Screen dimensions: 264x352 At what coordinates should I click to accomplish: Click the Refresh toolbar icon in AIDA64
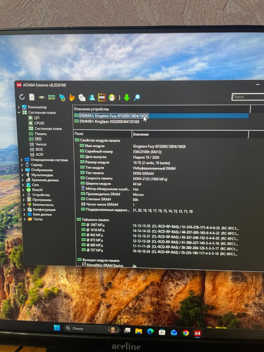click(22, 97)
